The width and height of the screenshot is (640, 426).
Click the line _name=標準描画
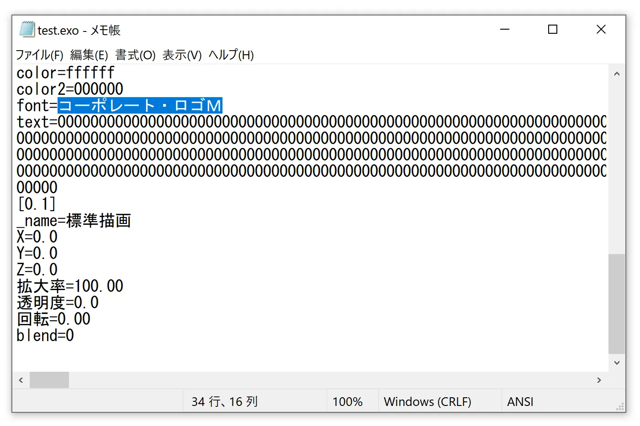click(74, 220)
